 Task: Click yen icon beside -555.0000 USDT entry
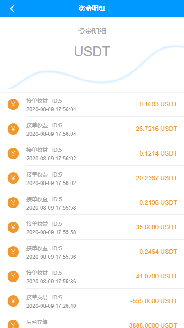point(13,301)
